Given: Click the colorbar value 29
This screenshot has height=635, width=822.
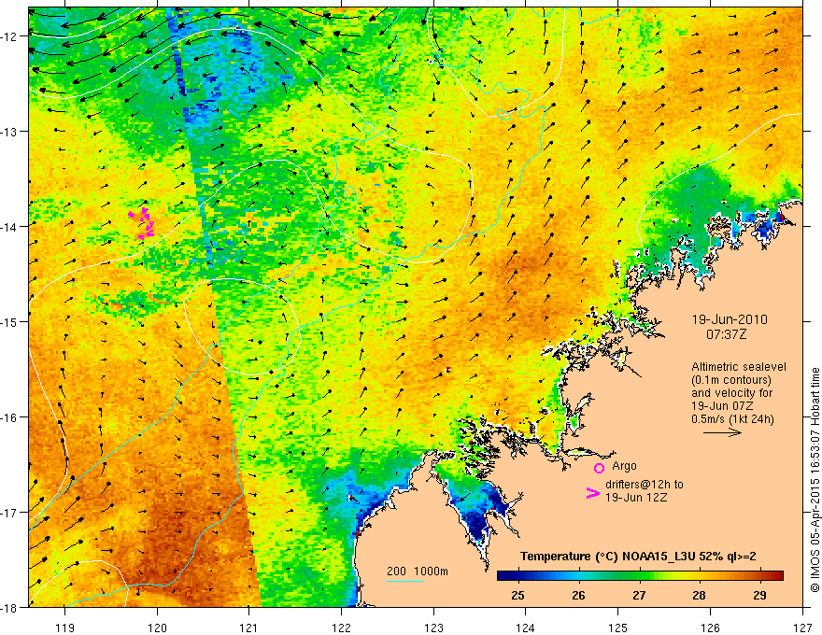Looking at the screenshot, I should tap(759, 595).
